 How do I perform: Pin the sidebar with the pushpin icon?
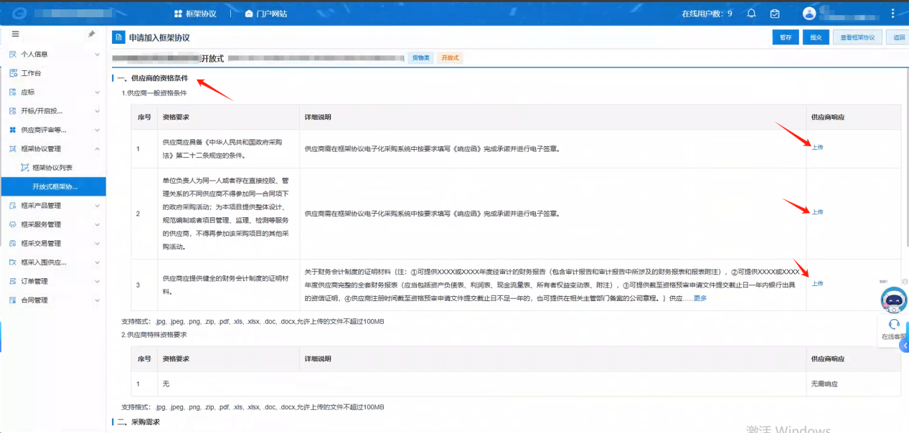point(91,34)
